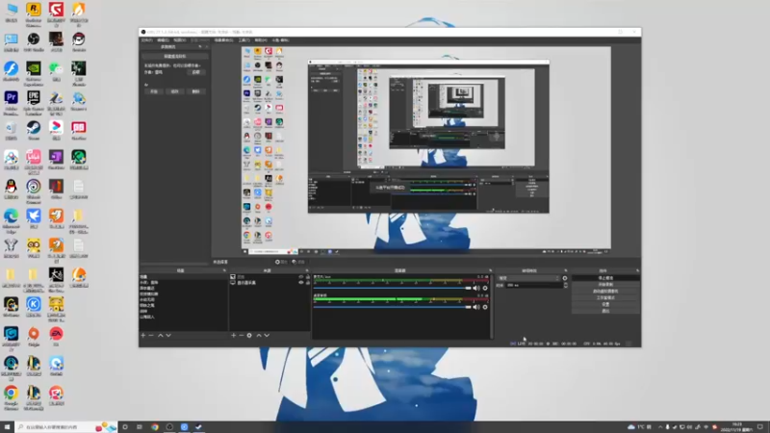Click the Windows taskbar search box
The width and height of the screenshot is (770, 433).
(64, 427)
